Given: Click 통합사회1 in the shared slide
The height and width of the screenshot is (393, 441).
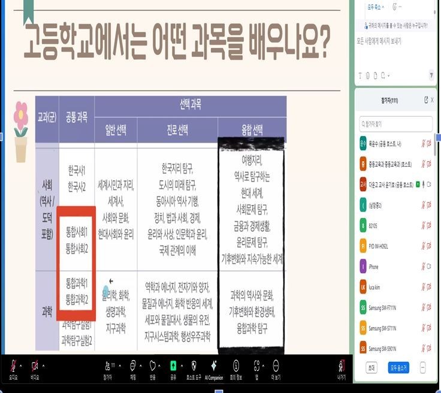Looking at the screenshot, I should tap(77, 232).
